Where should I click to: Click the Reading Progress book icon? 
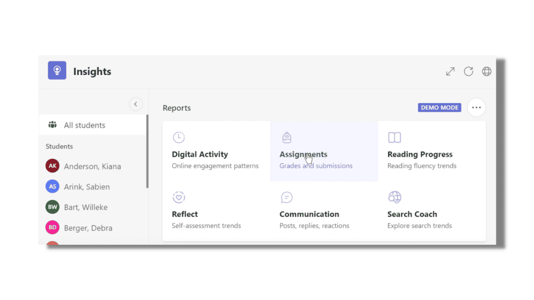(x=394, y=137)
